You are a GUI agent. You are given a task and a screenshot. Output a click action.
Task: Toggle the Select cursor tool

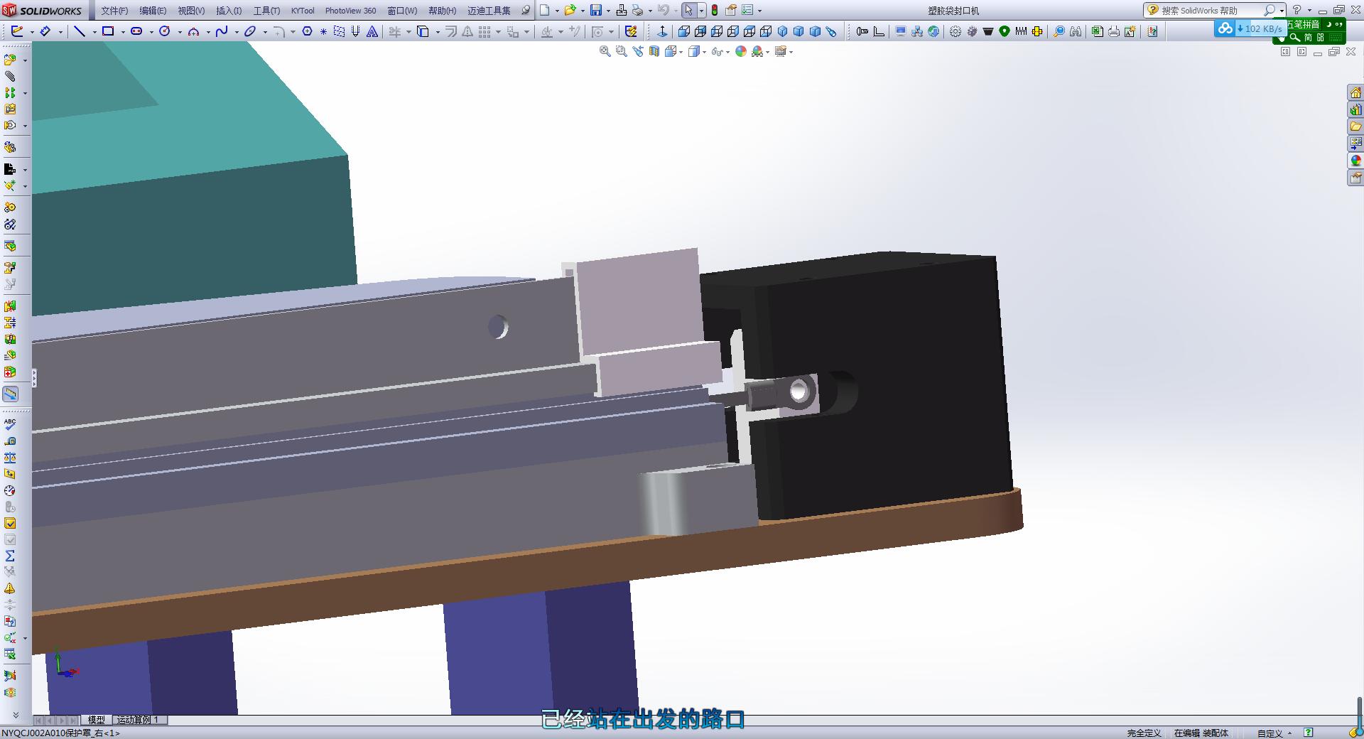point(688,11)
